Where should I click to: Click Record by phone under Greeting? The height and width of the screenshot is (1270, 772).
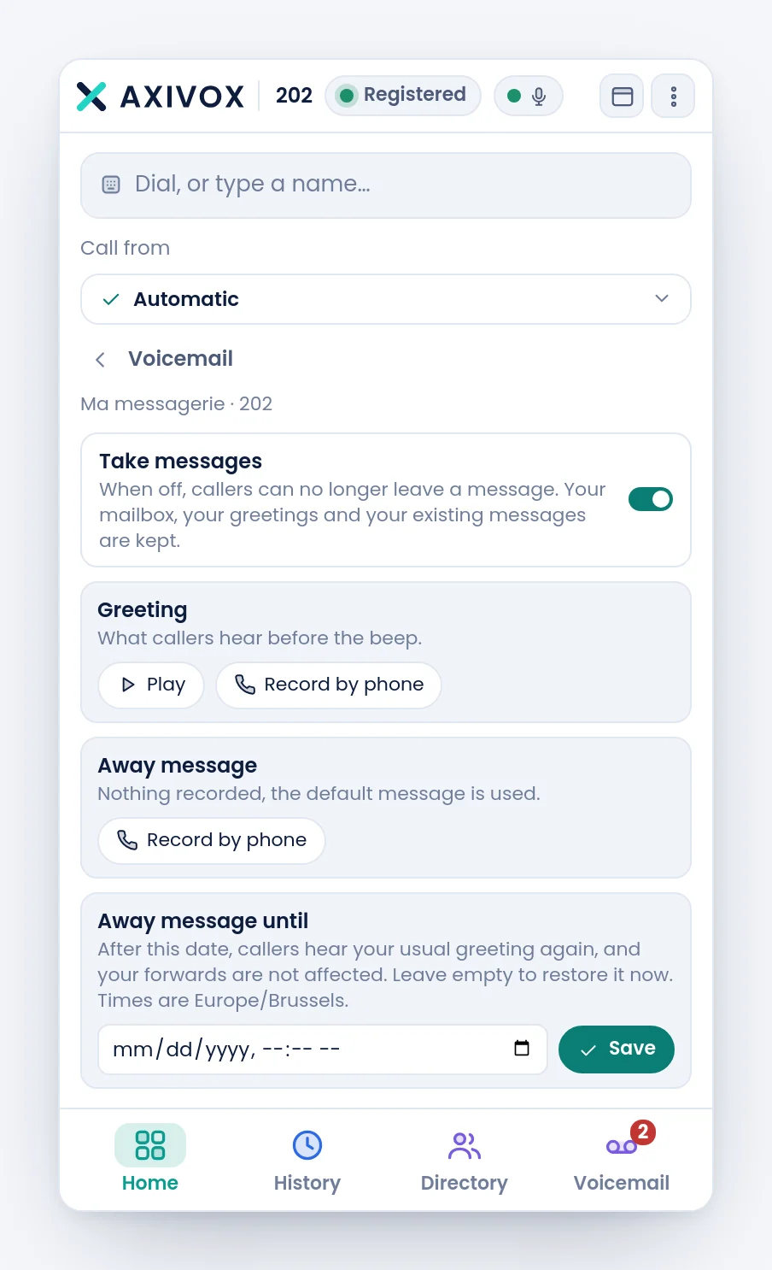329,685
